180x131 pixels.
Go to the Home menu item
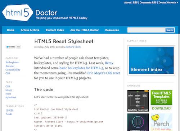(x=10, y=30)
